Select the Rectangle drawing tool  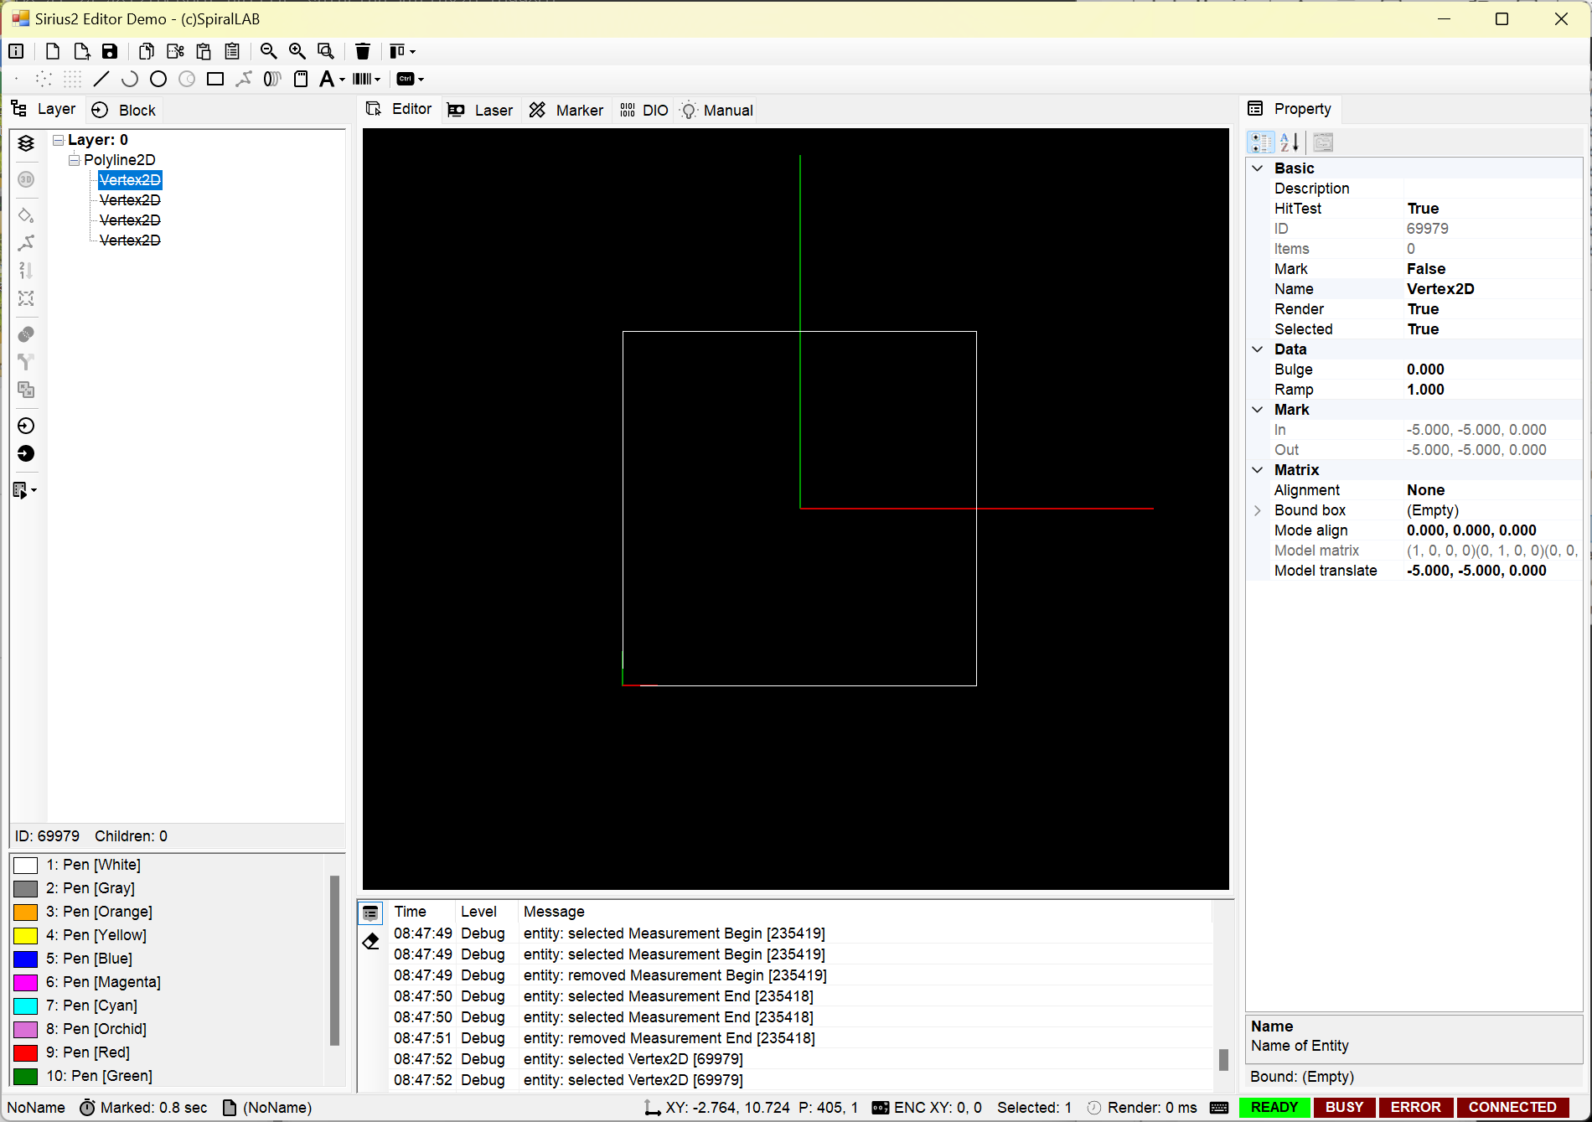(215, 79)
